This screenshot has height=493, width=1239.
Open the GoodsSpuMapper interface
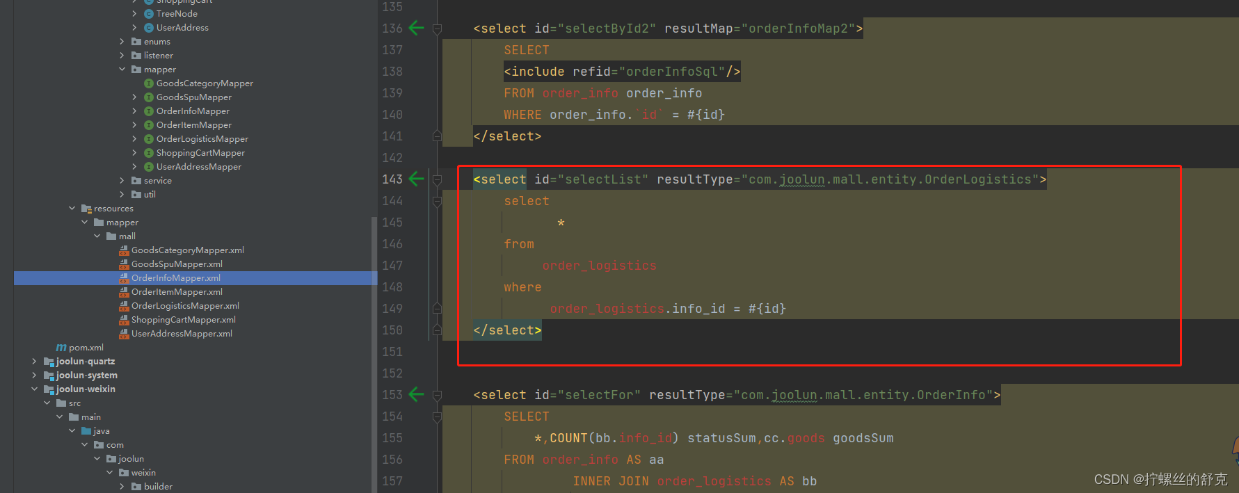coord(194,97)
